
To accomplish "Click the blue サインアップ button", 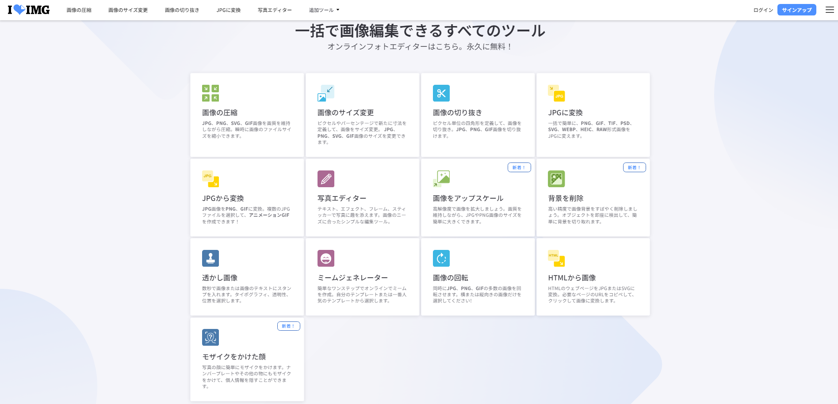I will [x=796, y=10].
